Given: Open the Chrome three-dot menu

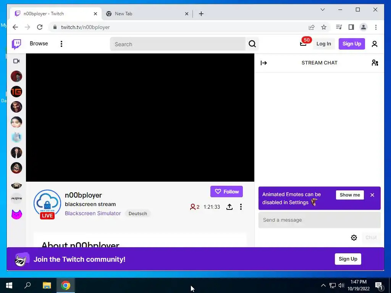Looking at the screenshot, I should tap(376, 27).
